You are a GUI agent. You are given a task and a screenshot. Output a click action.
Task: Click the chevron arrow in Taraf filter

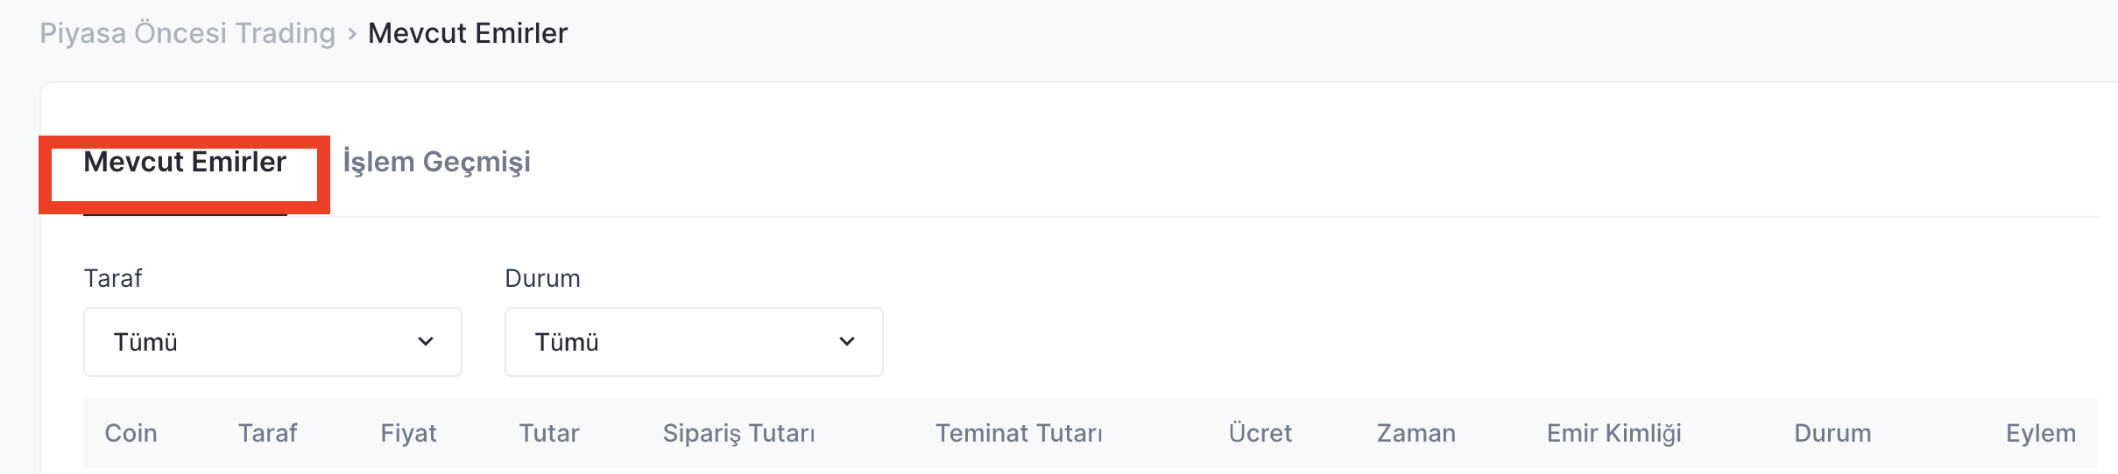tap(426, 342)
